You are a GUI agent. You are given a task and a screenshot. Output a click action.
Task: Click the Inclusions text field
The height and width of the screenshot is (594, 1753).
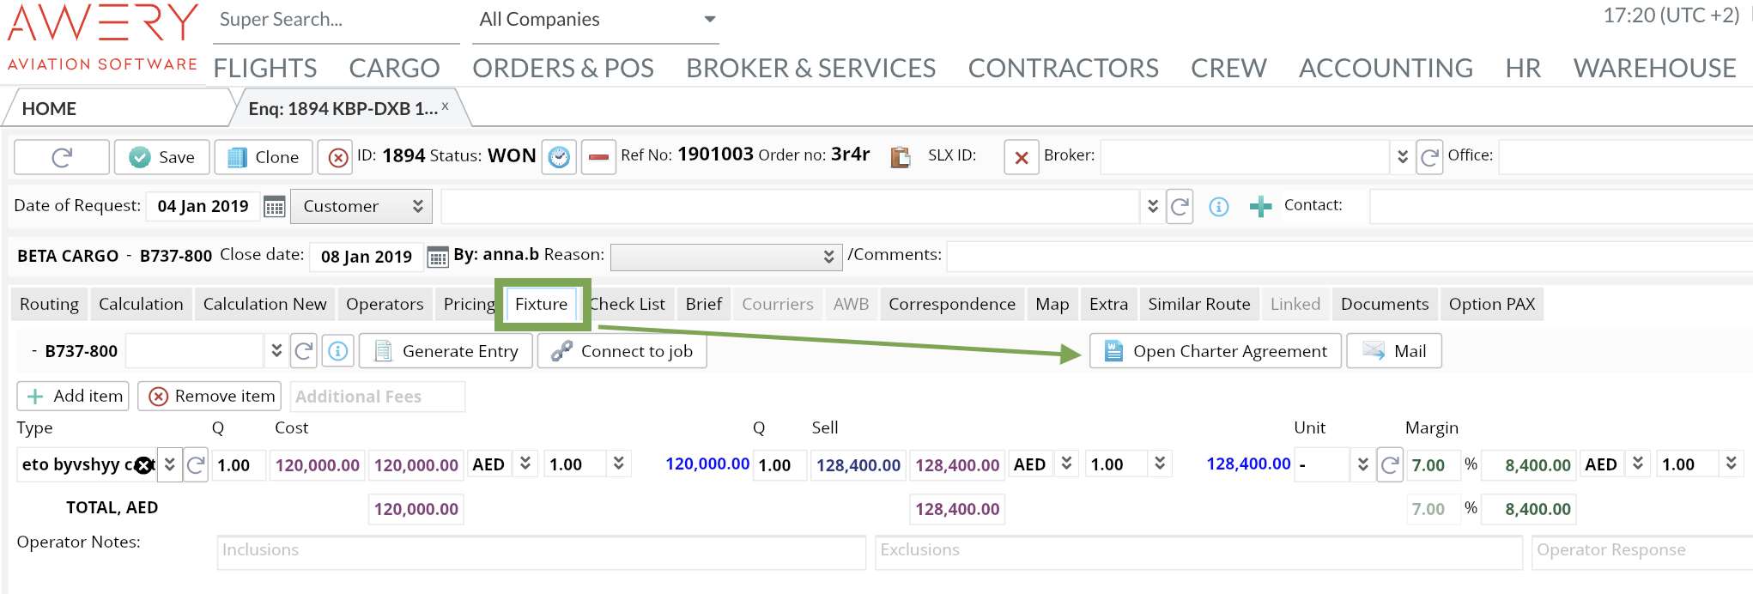click(541, 551)
